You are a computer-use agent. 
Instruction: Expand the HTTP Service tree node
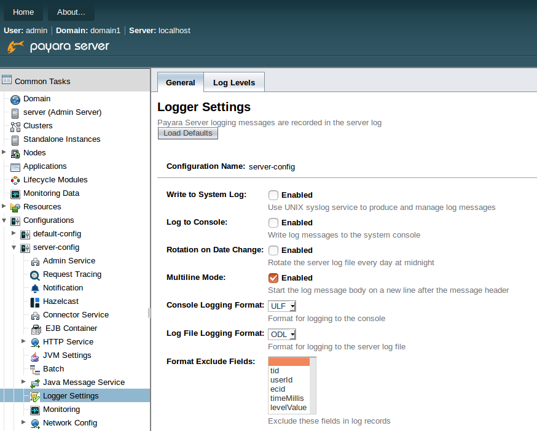point(23,341)
